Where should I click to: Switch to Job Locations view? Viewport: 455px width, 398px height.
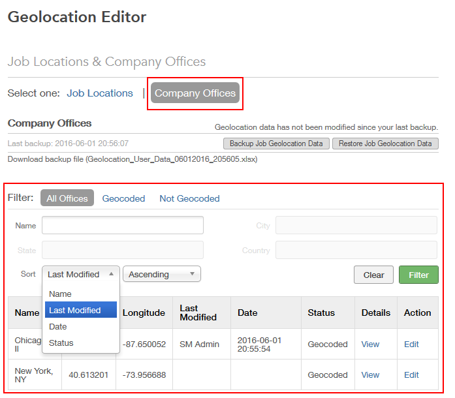point(100,93)
